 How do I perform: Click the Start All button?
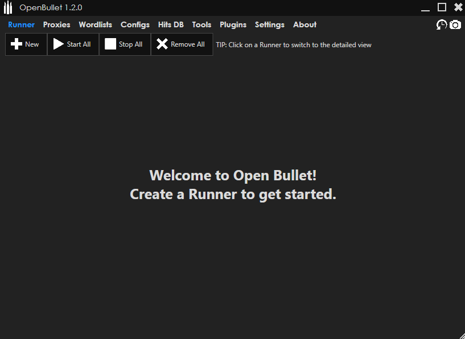(x=73, y=44)
